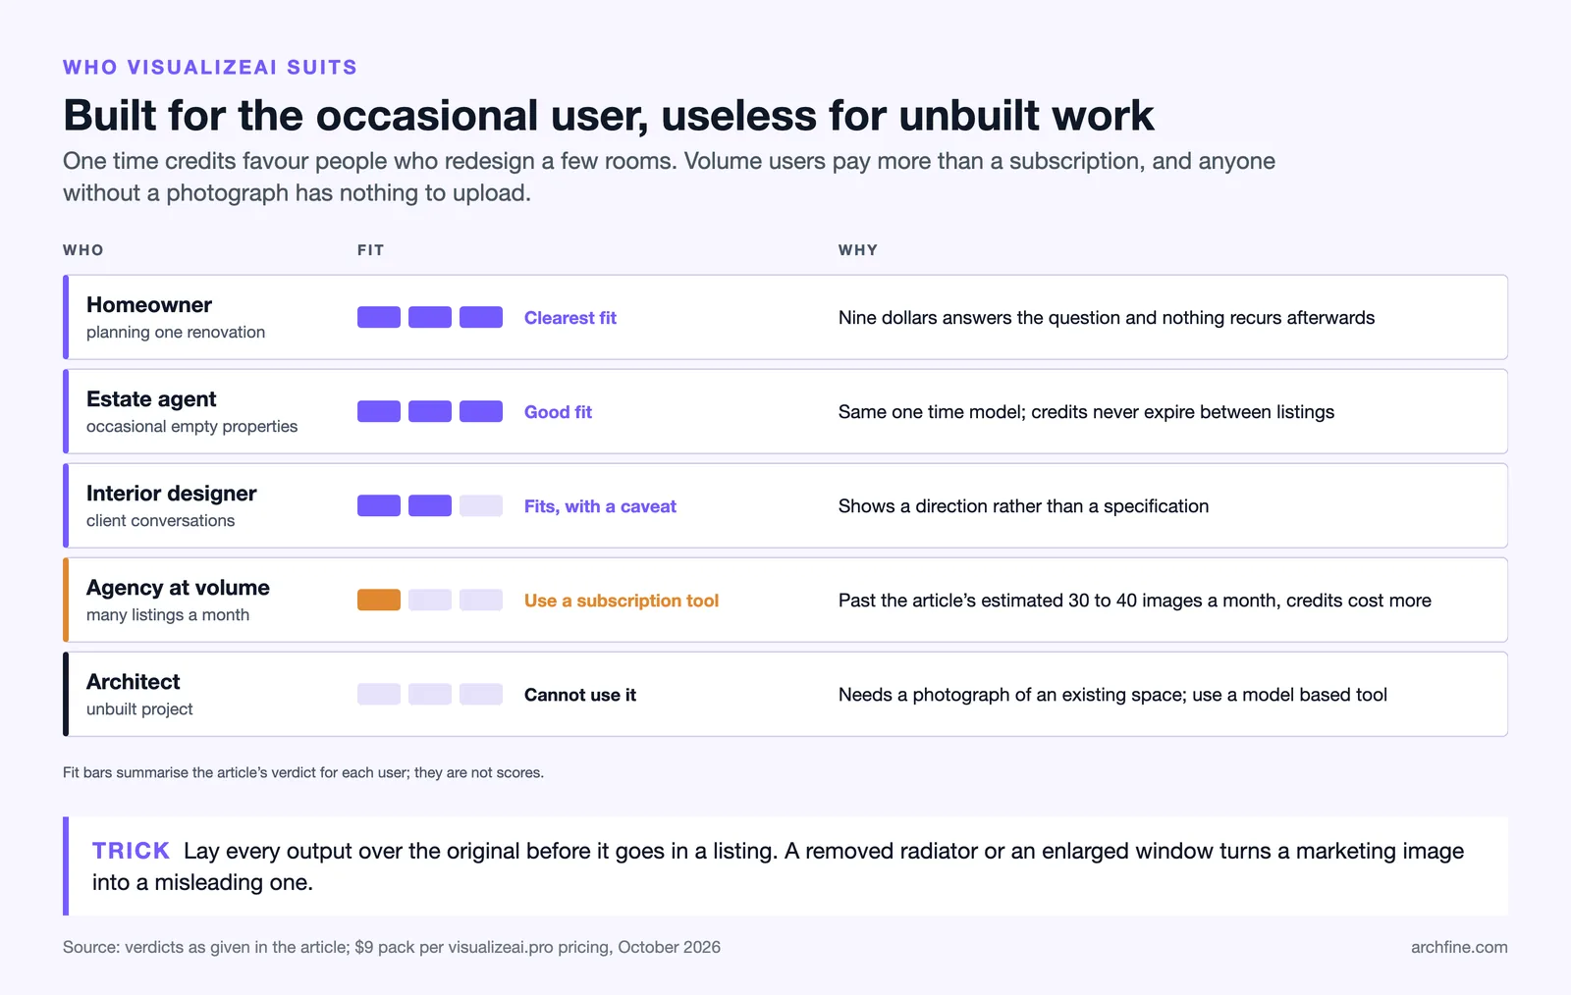Image resolution: width=1571 pixels, height=995 pixels.
Task: Click the source citation line at bottom
Action: [392, 947]
